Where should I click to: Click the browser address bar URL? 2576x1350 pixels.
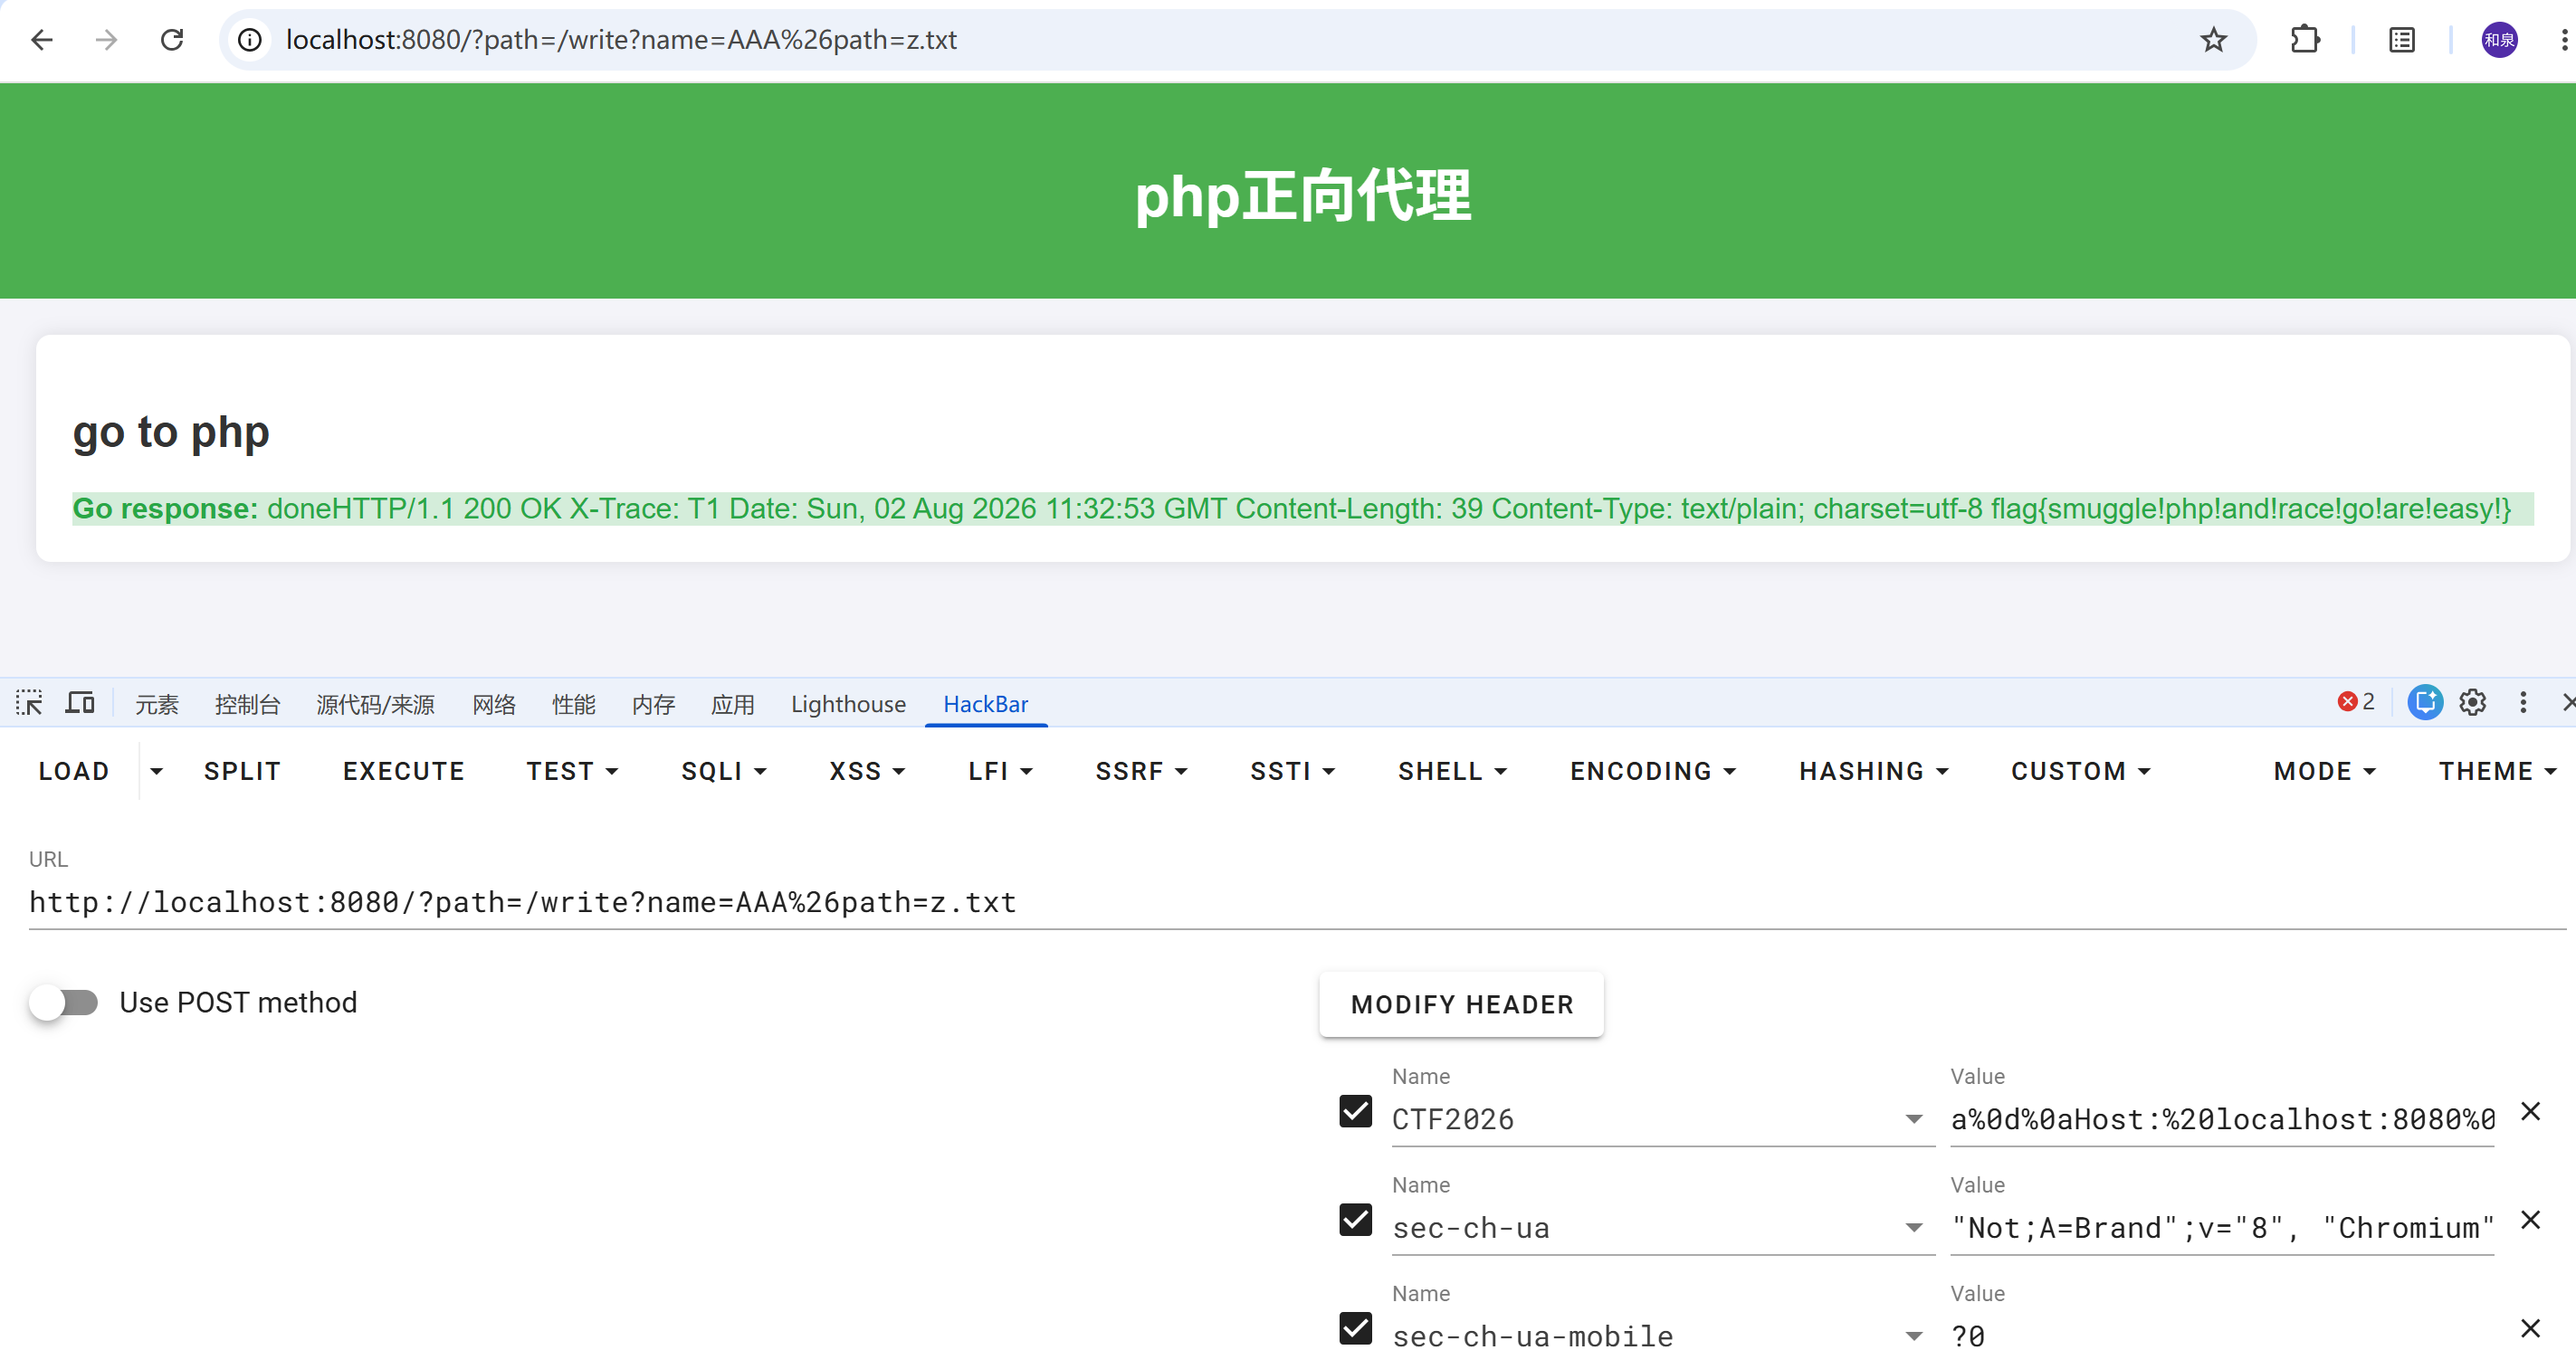tap(621, 40)
